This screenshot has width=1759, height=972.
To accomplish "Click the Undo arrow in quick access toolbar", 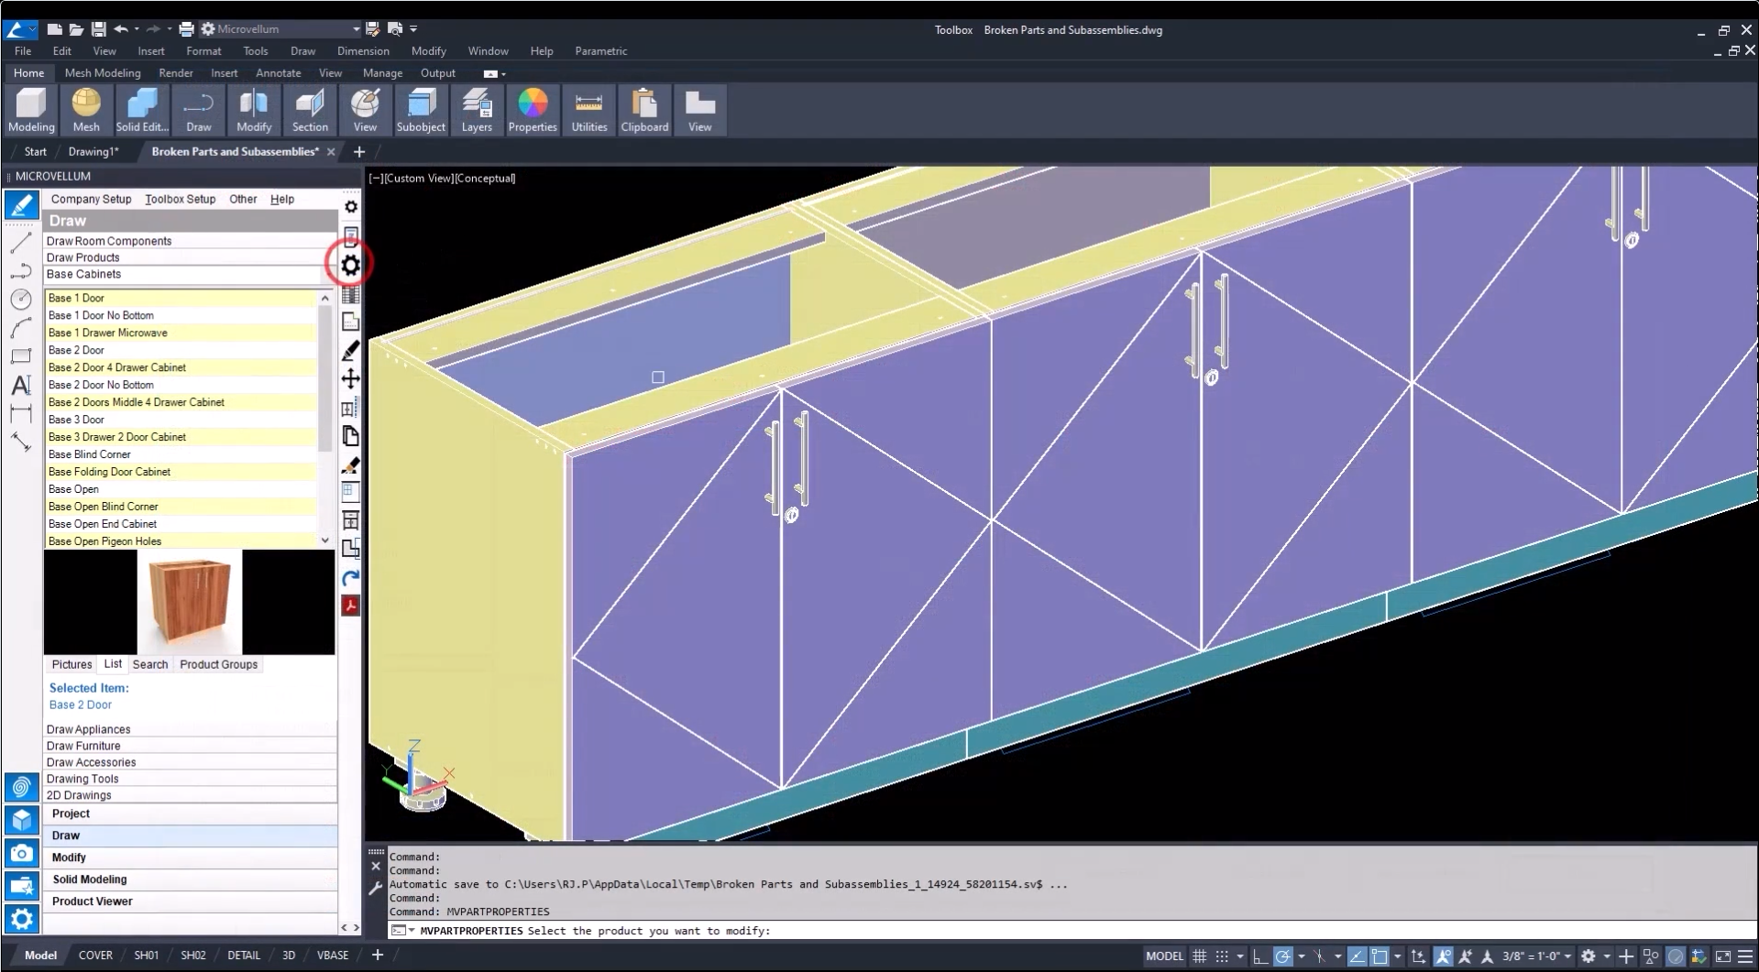I will pos(121,29).
